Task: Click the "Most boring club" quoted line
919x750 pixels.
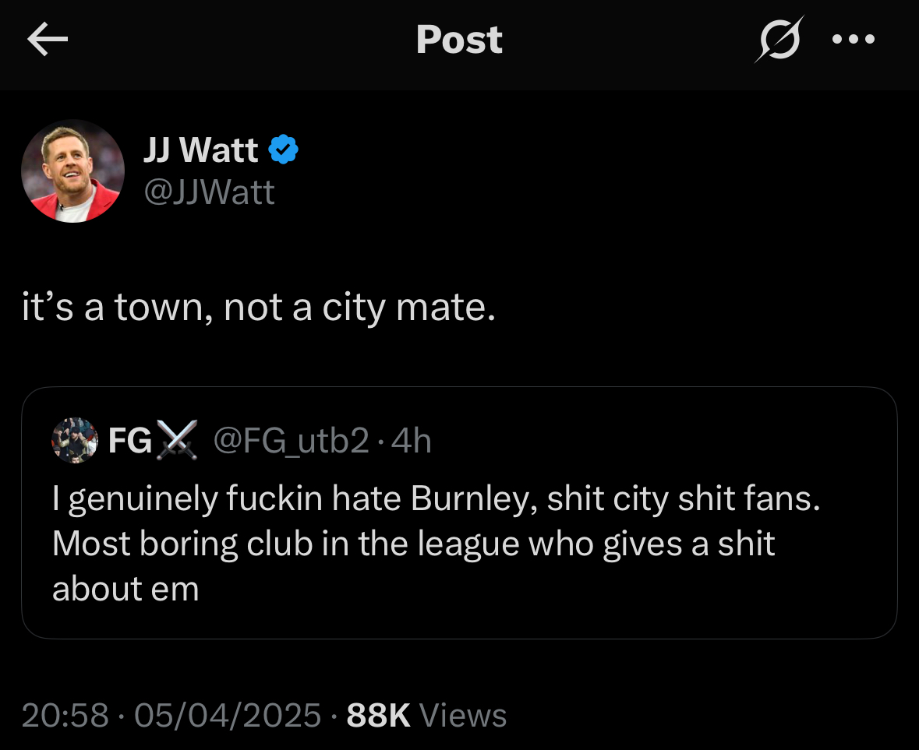Action: point(413,544)
